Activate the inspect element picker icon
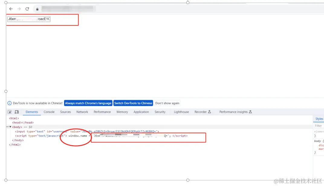The width and height of the screenshot is (324, 186). [9, 112]
